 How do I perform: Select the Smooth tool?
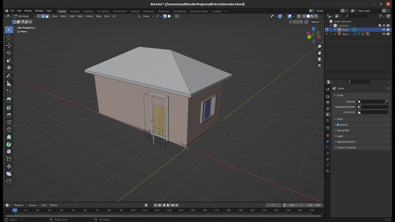9,152
